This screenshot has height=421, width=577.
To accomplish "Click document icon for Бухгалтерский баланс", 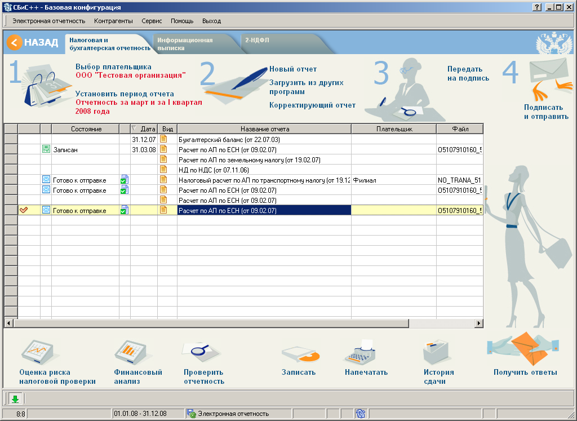I will (x=163, y=139).
